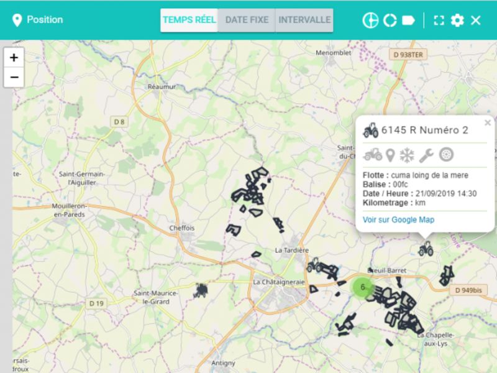Image resolution: width=497 pixels, height=373 pixels.
Task: Click the La Tardière town label
Action: pyautogui.click(x=291, y=251)
